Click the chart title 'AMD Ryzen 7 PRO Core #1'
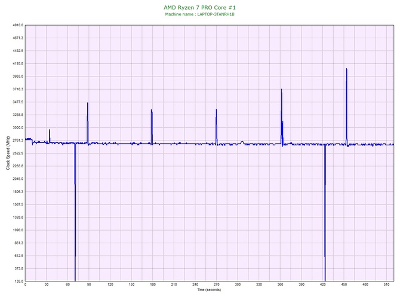Image resolution: width=400 pixels, height=300 pixels. (x=199, y=7)
